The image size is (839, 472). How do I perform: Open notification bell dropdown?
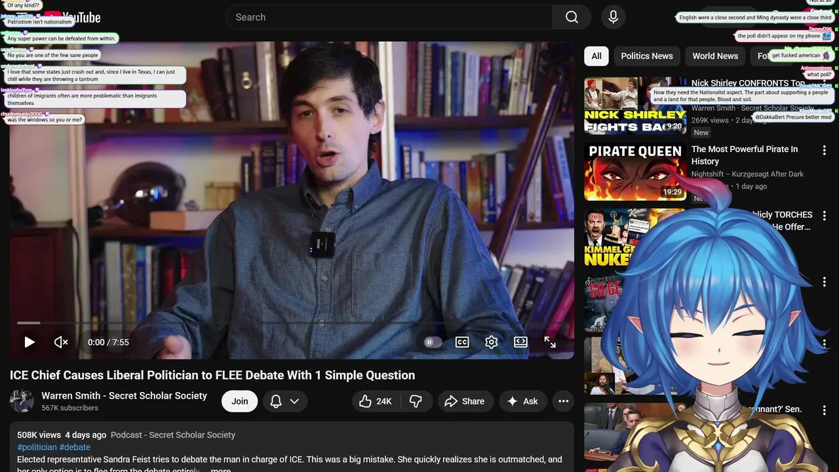(x=285, y=401)
